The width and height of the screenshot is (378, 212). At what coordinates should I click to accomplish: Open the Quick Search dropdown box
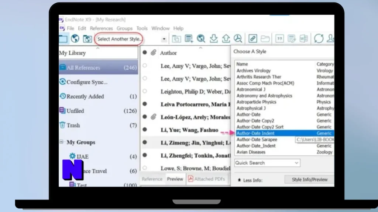(267, 163)
